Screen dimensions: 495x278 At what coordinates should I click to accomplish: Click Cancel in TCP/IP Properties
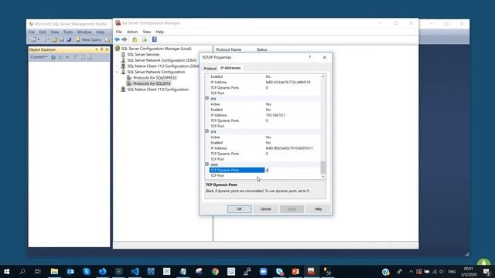point(265,209)
